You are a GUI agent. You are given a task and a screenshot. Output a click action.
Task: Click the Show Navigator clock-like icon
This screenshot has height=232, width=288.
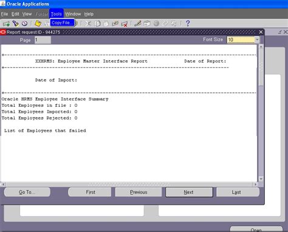pyautogui.click(x=24, y=24)
